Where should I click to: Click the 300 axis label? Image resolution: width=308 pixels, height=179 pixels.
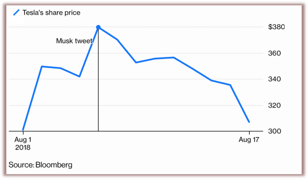tap(274, 131)
